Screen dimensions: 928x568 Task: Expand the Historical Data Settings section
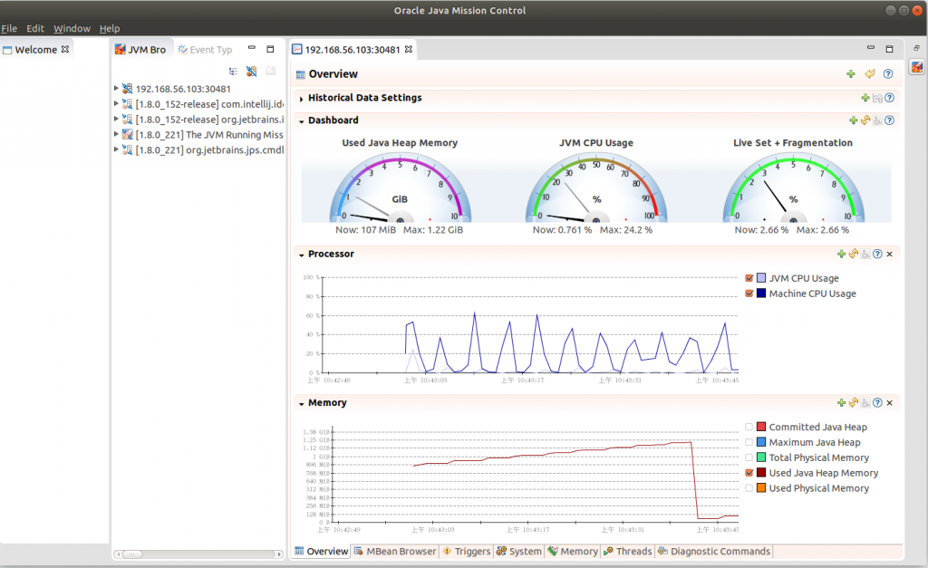301,98
